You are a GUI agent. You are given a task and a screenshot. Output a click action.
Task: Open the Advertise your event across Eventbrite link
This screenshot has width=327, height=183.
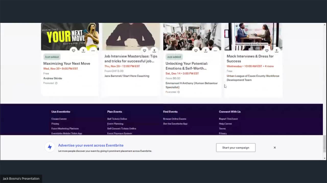point(91,145)
